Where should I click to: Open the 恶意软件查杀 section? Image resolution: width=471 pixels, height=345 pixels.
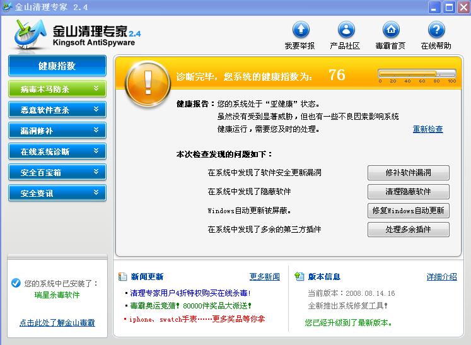57,109
